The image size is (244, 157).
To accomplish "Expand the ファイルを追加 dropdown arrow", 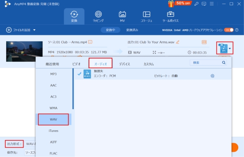I will click(35, 30).
